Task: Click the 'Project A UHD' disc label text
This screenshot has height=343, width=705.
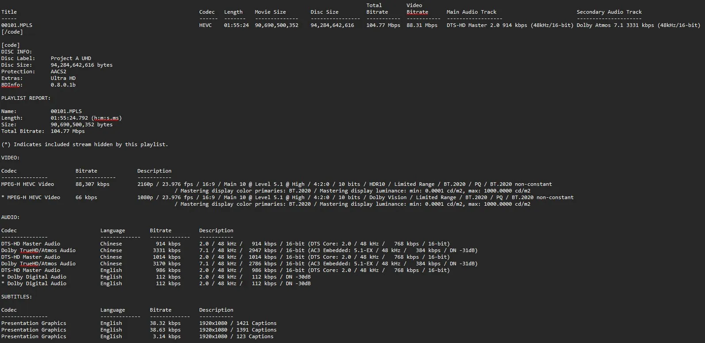Action: 71,58
